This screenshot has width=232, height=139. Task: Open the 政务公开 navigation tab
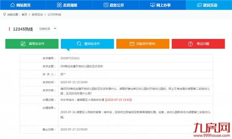point(116,5)
